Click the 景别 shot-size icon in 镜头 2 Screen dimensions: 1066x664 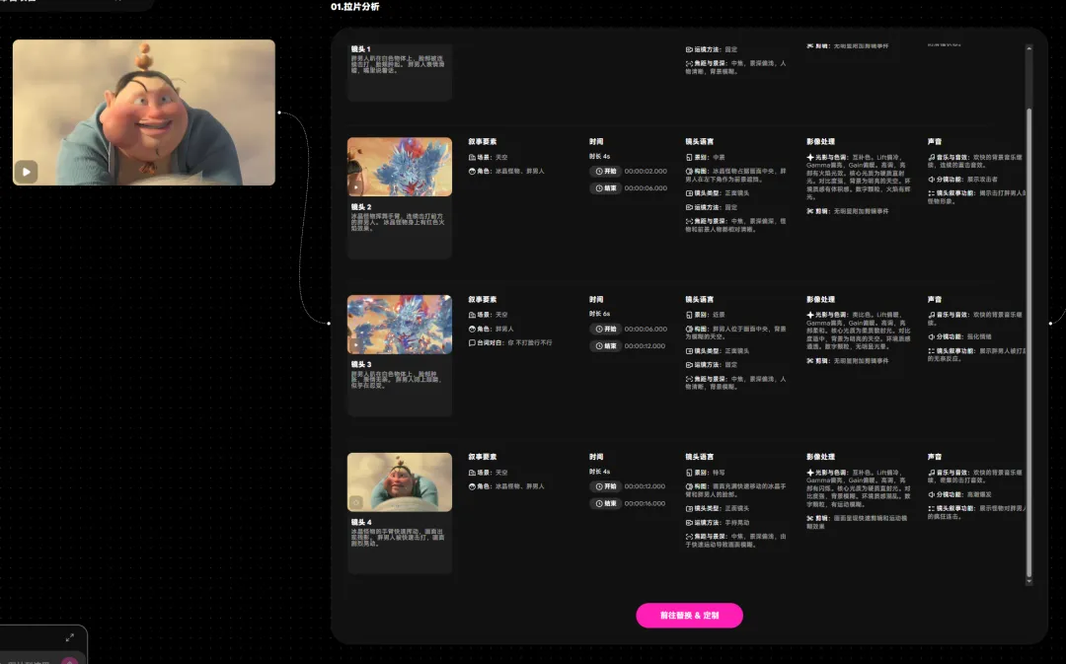pyautogui.click(x=689, y=158)
